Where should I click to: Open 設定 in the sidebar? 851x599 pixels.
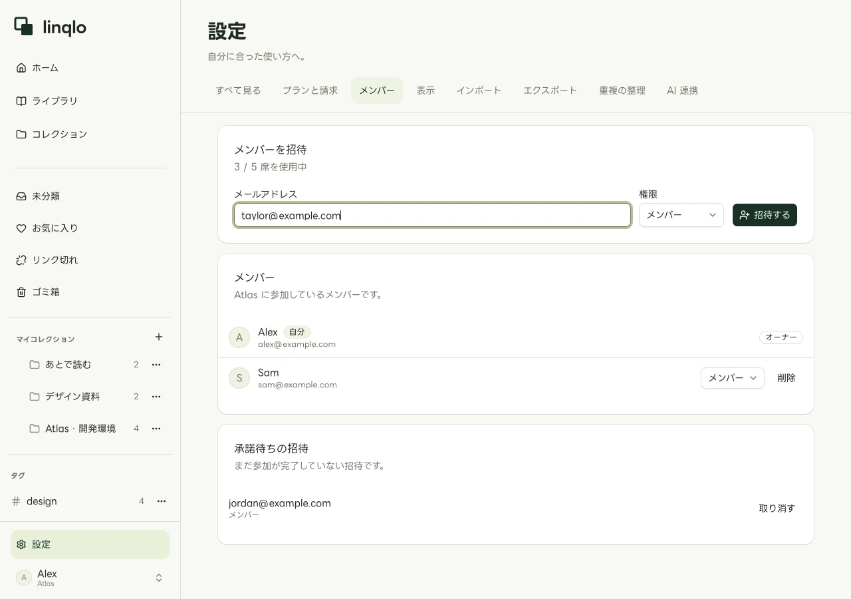click(90, 544)
